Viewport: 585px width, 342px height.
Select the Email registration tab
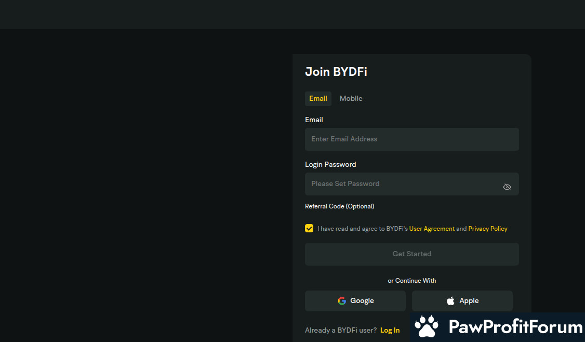click(x=318, y=99)
